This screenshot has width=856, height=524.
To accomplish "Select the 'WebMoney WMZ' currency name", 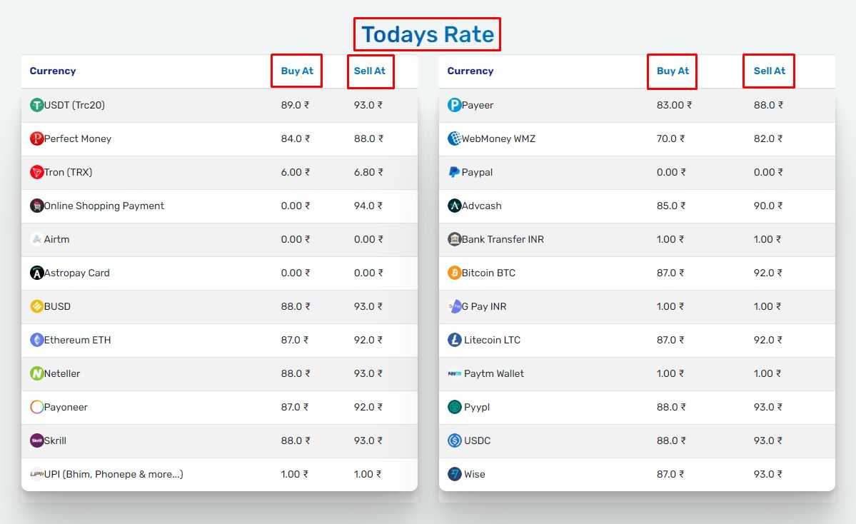I will click(x=498, y=138).
